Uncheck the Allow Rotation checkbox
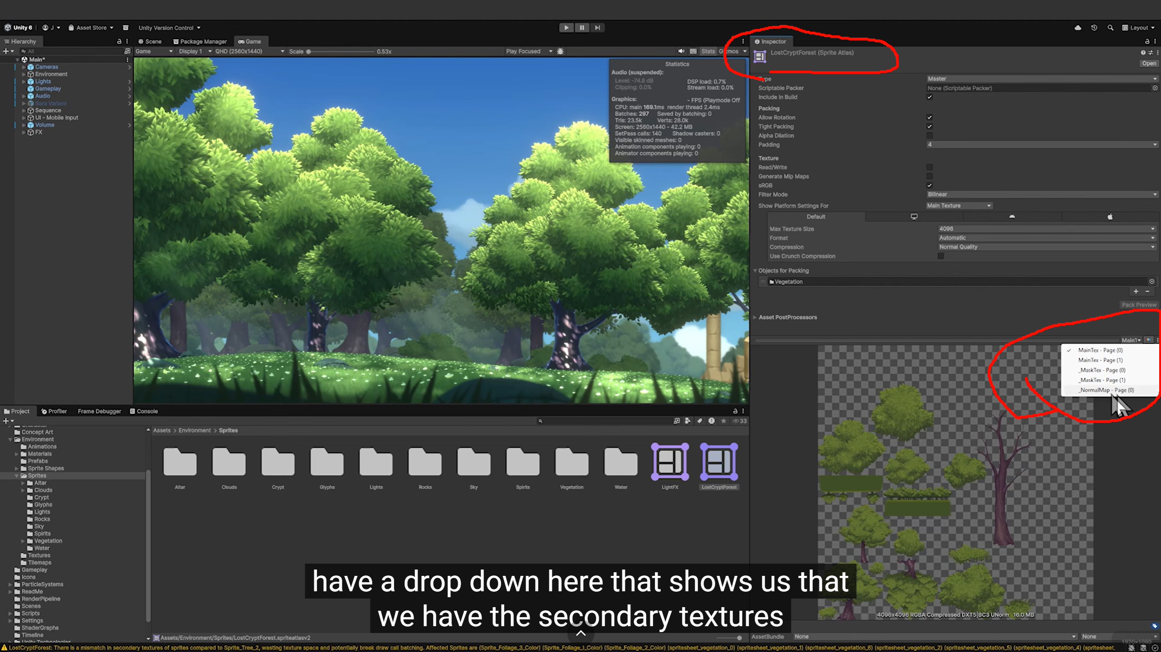Image resolution: width=1161 pixels, height=652 pixels. 929,117
